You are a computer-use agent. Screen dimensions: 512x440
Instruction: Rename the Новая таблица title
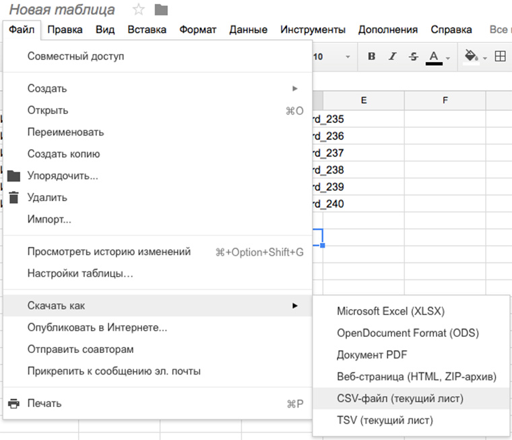coord(61,10)
